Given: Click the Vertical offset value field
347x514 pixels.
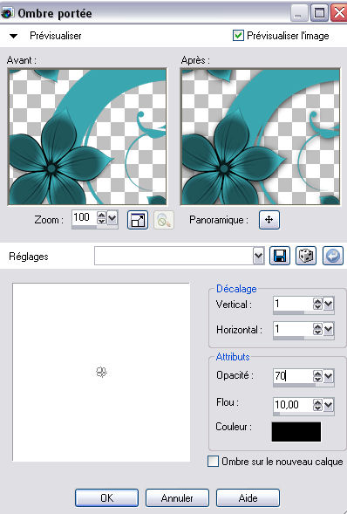Looking at the screenshot, I should coord(293,304).
